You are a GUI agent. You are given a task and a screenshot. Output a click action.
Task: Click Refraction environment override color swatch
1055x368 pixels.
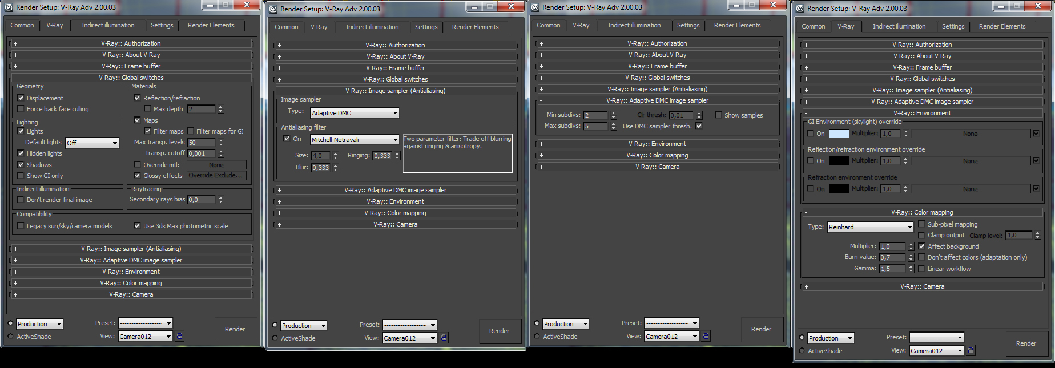839,189
